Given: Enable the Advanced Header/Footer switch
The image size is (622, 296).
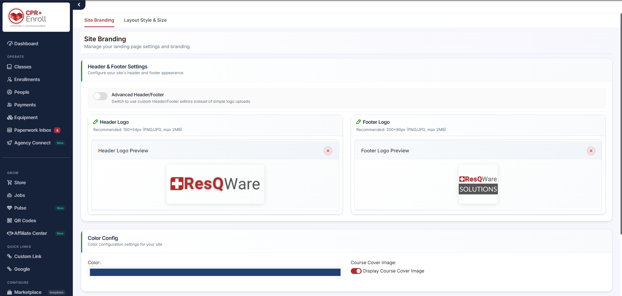Looking at the screenshot, I should 100,96.
